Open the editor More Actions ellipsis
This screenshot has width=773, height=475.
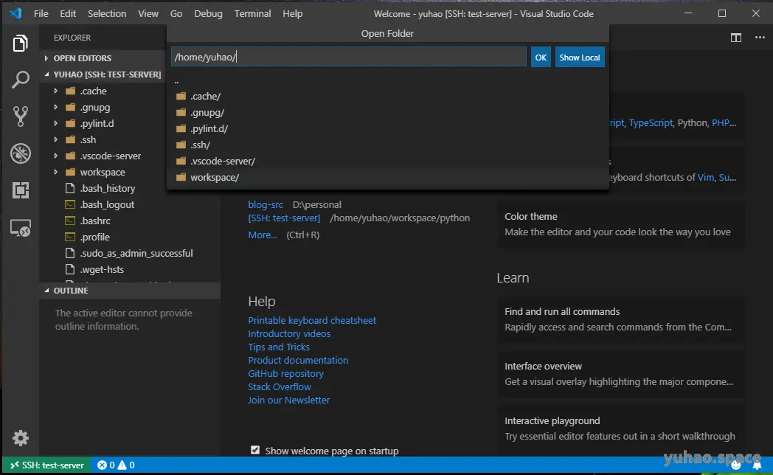(760, 38)
